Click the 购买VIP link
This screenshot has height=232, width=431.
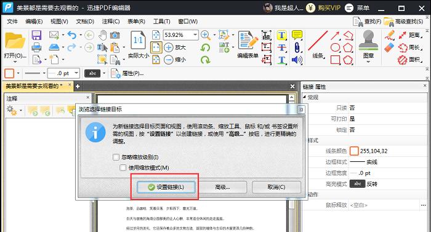[329, 8]
